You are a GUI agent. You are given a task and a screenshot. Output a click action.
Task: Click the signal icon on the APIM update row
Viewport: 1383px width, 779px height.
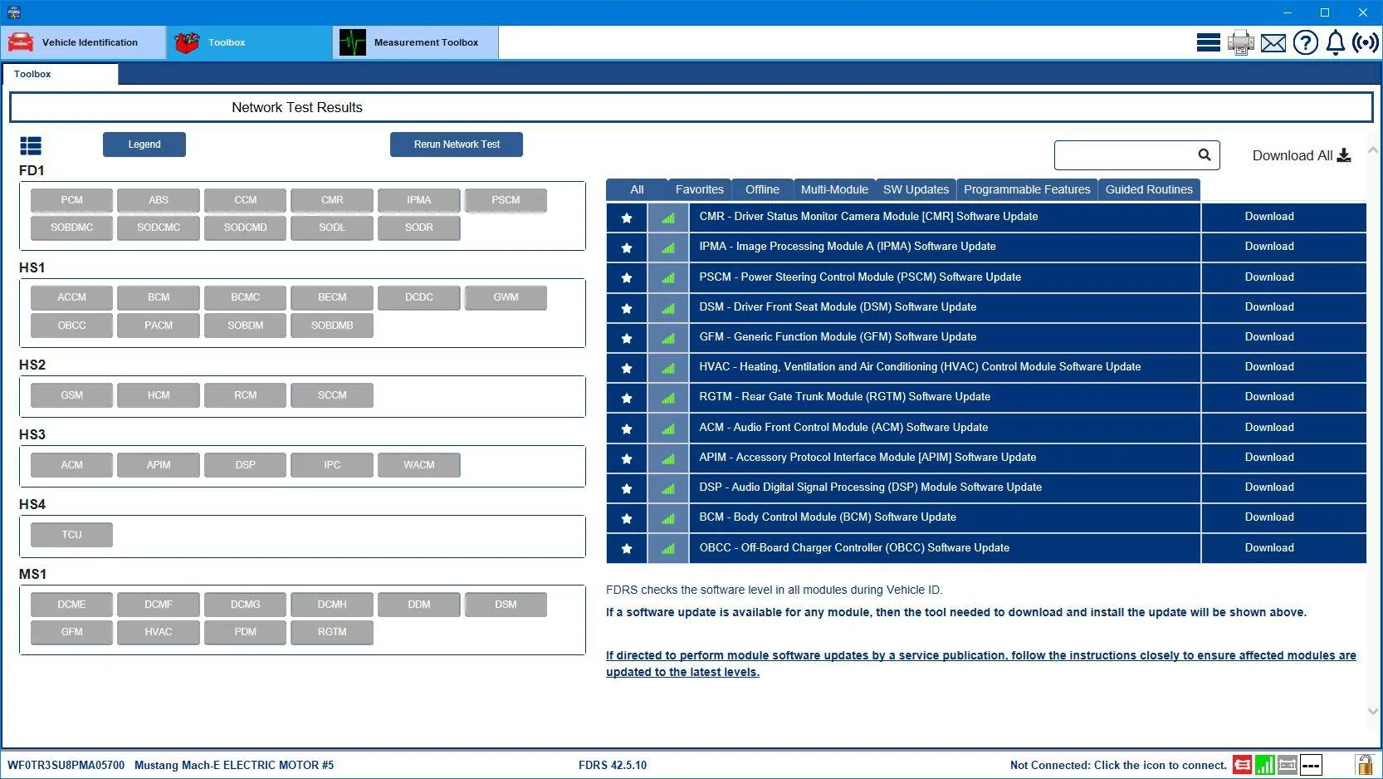(668, 458)
